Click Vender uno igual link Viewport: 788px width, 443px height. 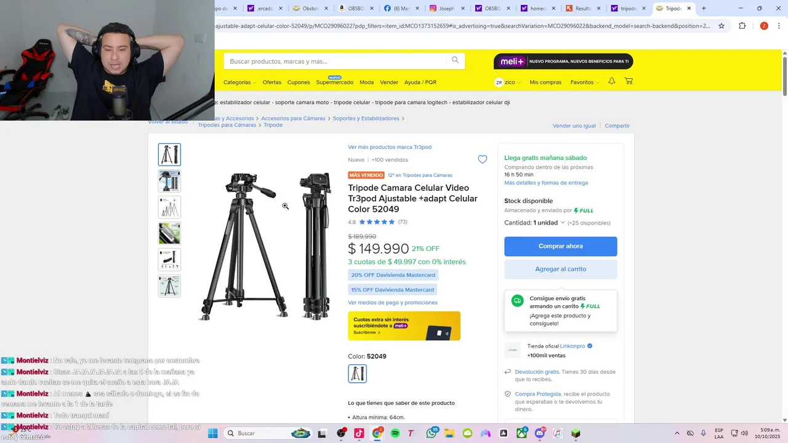coord(574,126)
